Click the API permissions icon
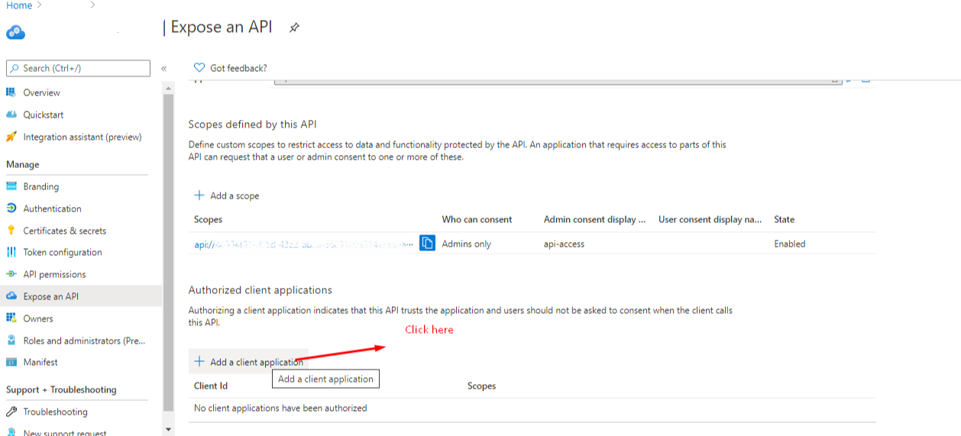Viewport: 961px width, 436px height. pos(11,274)
